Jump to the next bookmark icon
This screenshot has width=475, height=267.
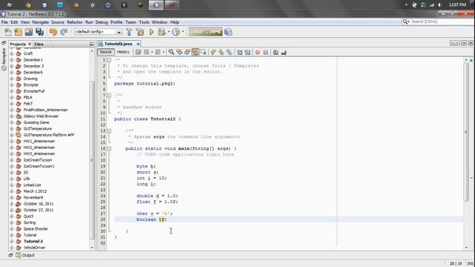coord(221,52)
